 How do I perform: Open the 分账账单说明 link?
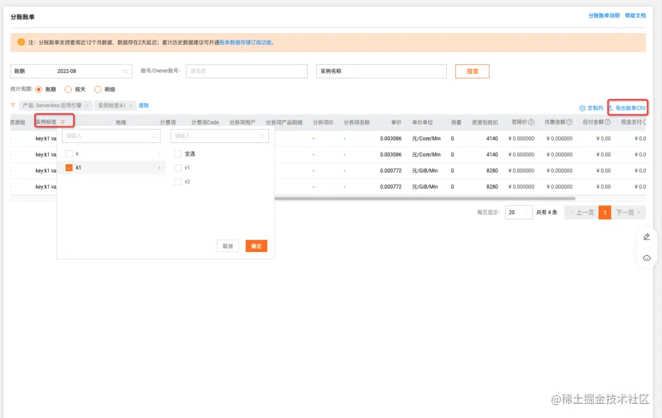[x=604, y=15]
